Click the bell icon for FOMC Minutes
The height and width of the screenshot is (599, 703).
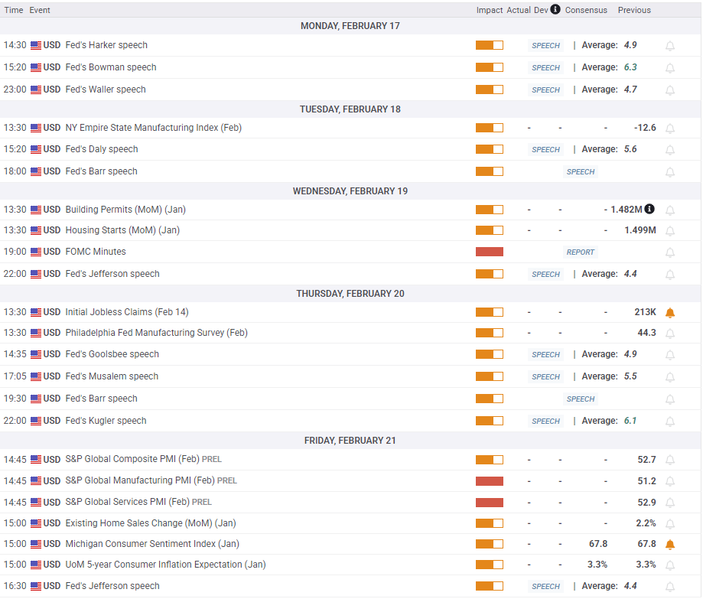coord(670,252)
